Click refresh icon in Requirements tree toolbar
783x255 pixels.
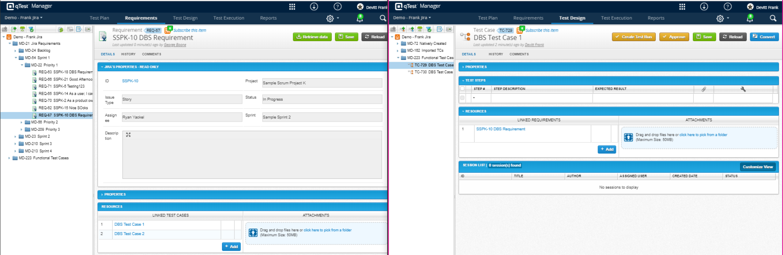coord(61,29)
